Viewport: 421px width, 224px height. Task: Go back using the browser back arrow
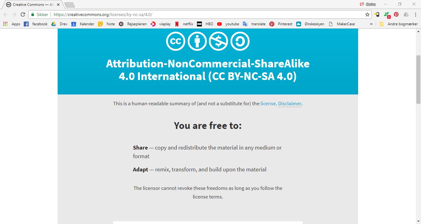(6, 14)
